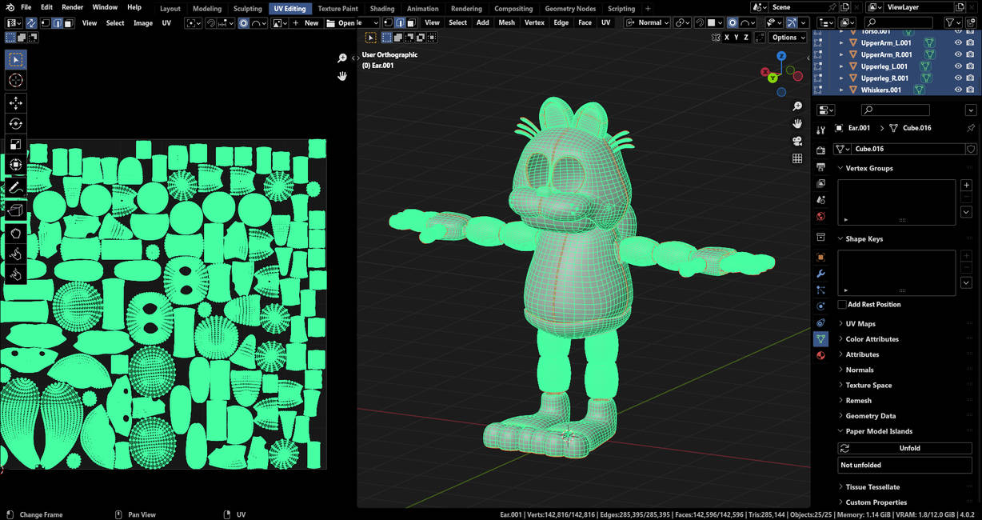982x520 pixels.
Task: Open the Scene properties tab
Action: (820, 200)
